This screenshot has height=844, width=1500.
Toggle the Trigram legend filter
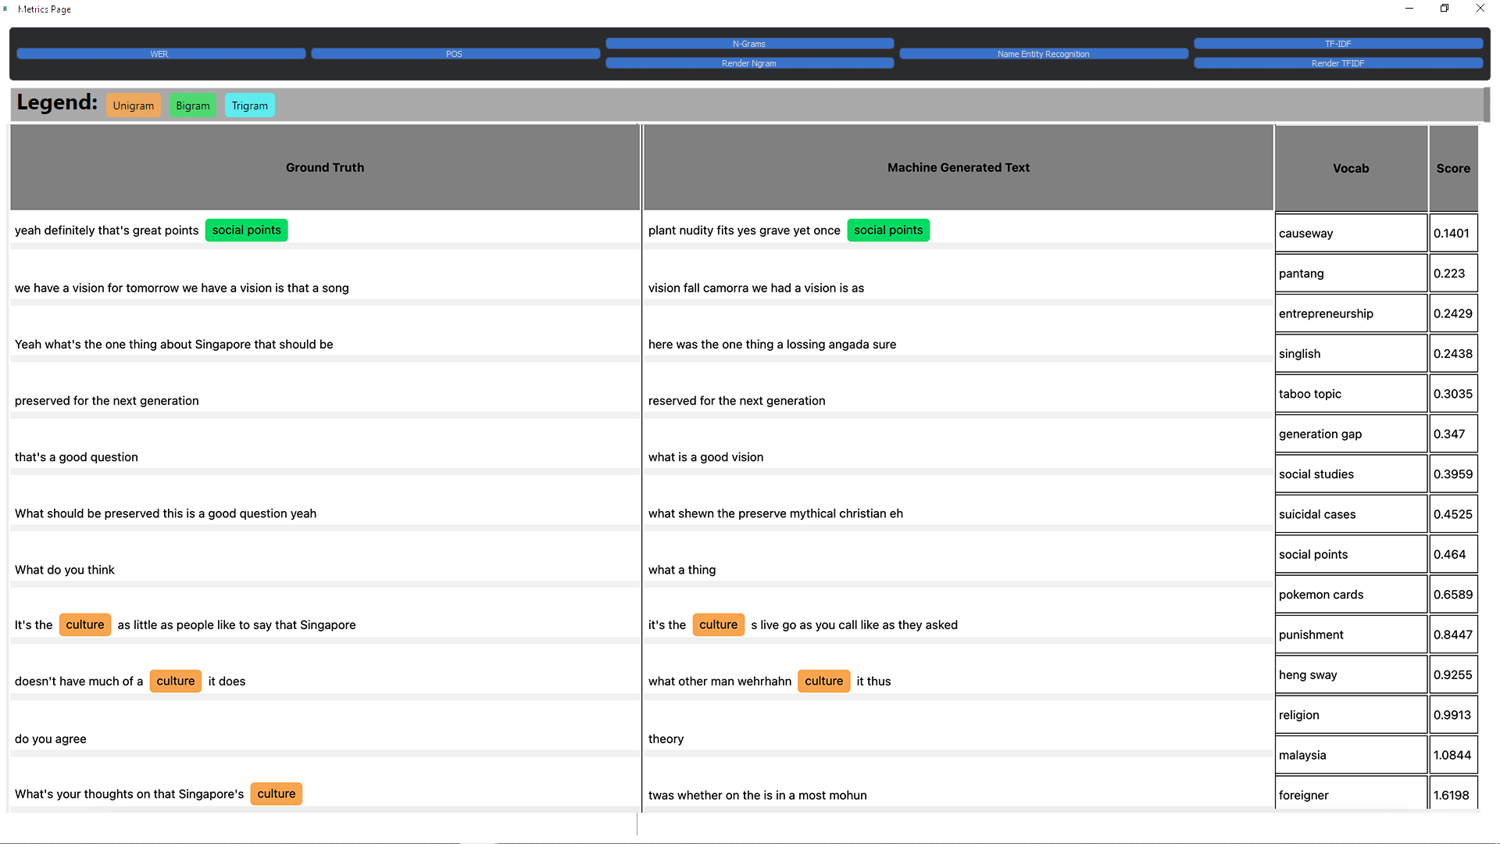pos(249,105)
